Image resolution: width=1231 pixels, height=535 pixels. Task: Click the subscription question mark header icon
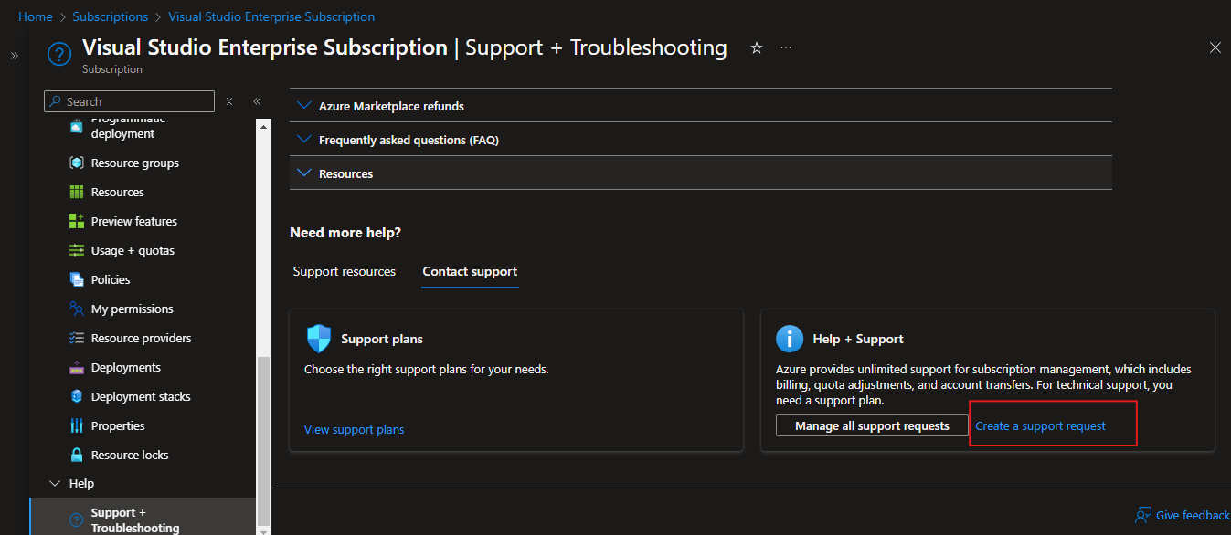pyautogui.click(x=59, y=55)
